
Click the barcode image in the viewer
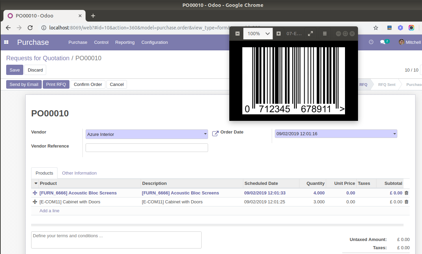(294, 81)
